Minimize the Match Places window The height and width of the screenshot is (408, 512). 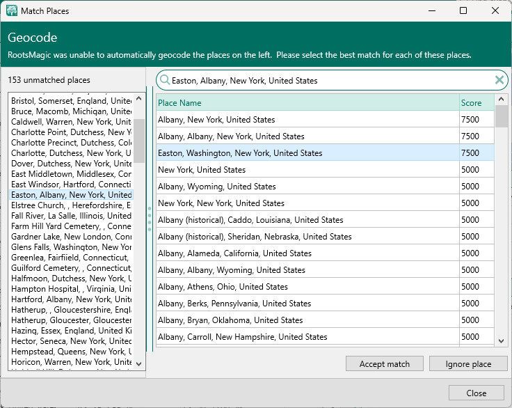(432, 10)
